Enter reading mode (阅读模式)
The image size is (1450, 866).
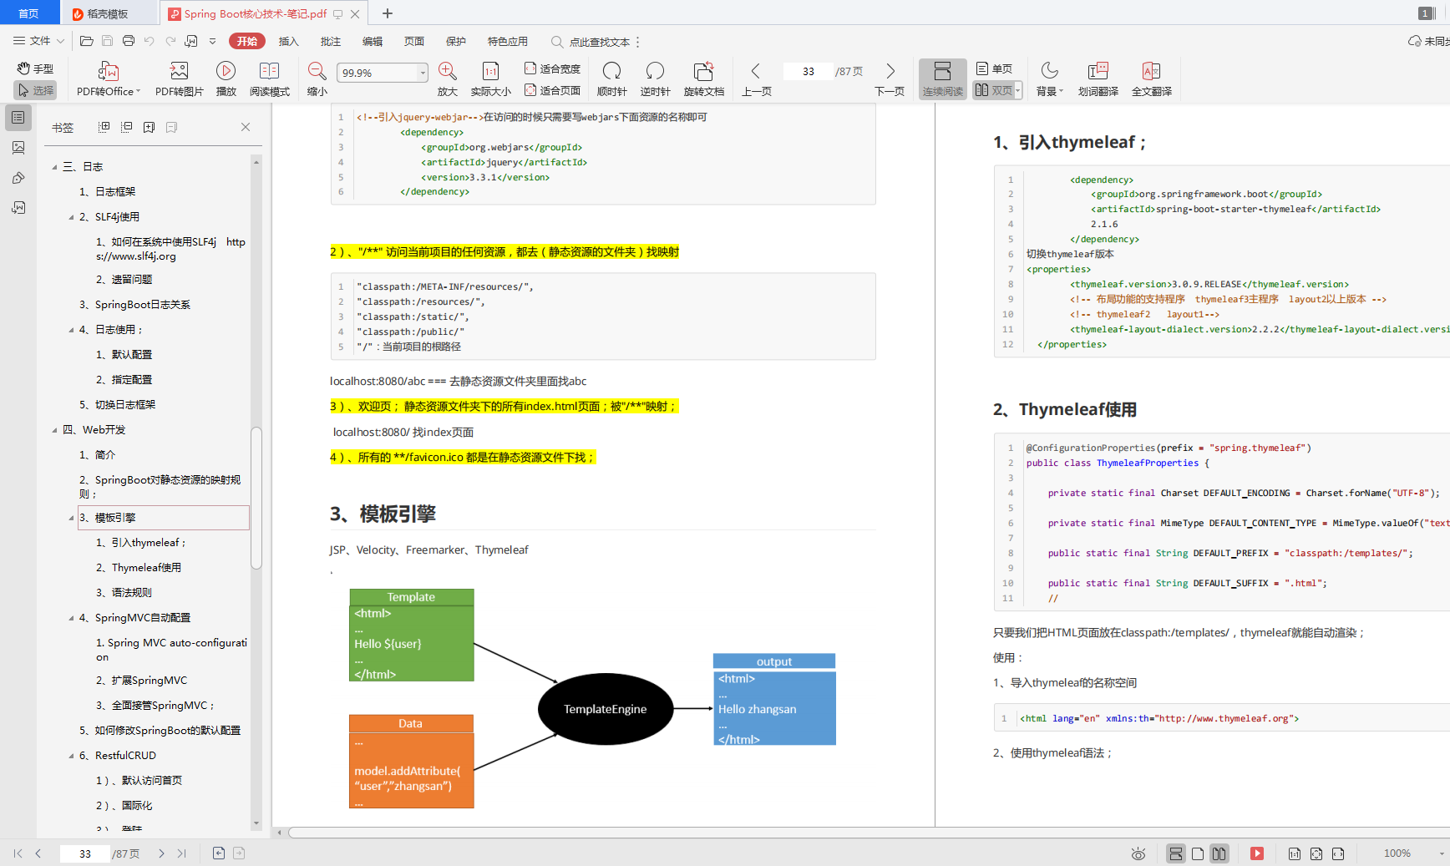tap(269, 79)
